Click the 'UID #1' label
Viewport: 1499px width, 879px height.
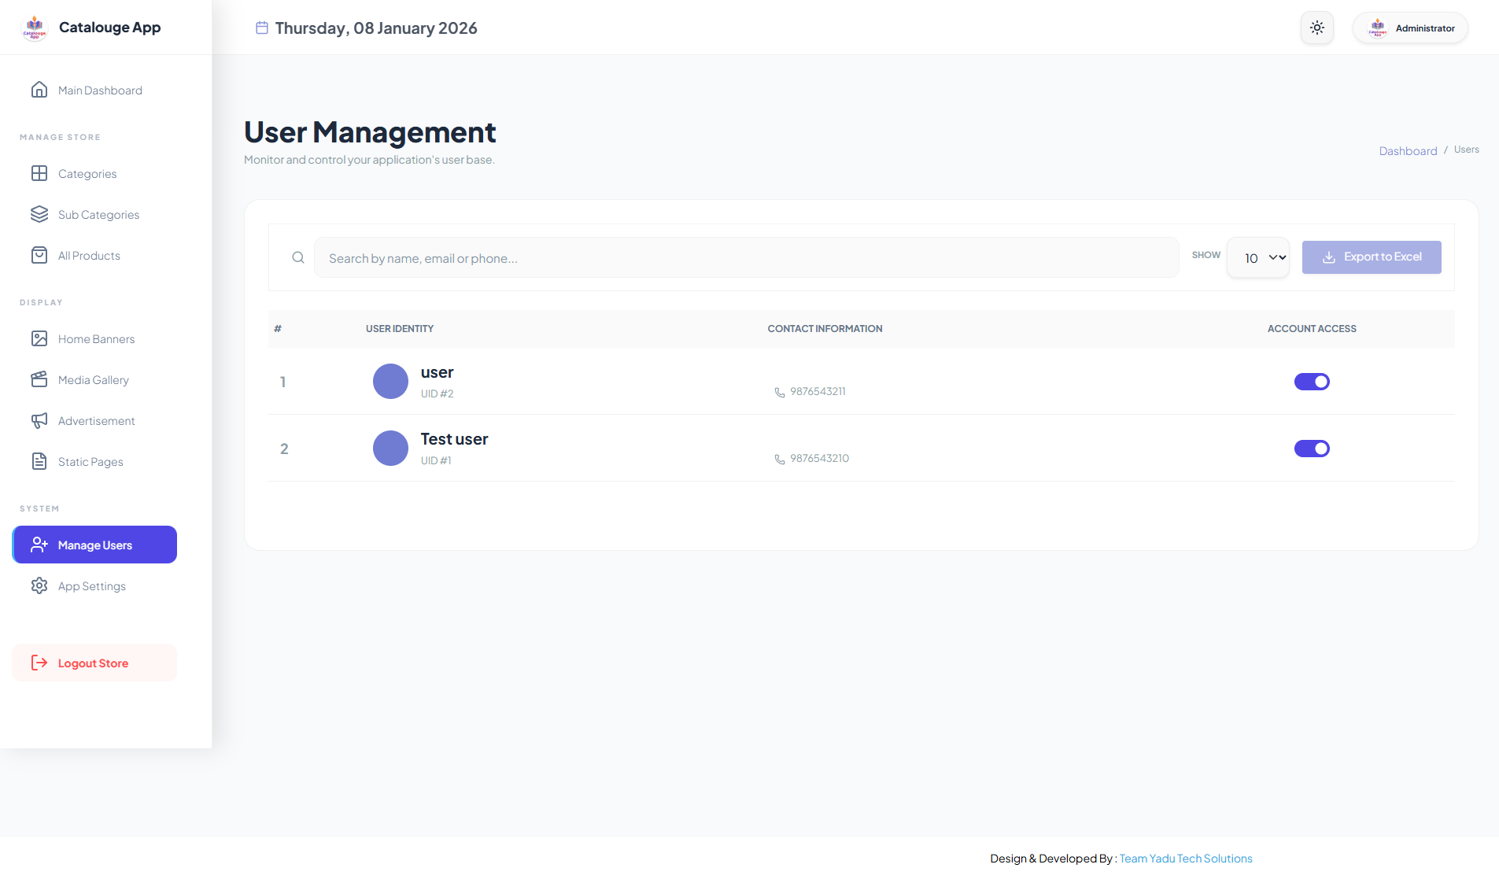pyautogui.click(x=436, y=460)
